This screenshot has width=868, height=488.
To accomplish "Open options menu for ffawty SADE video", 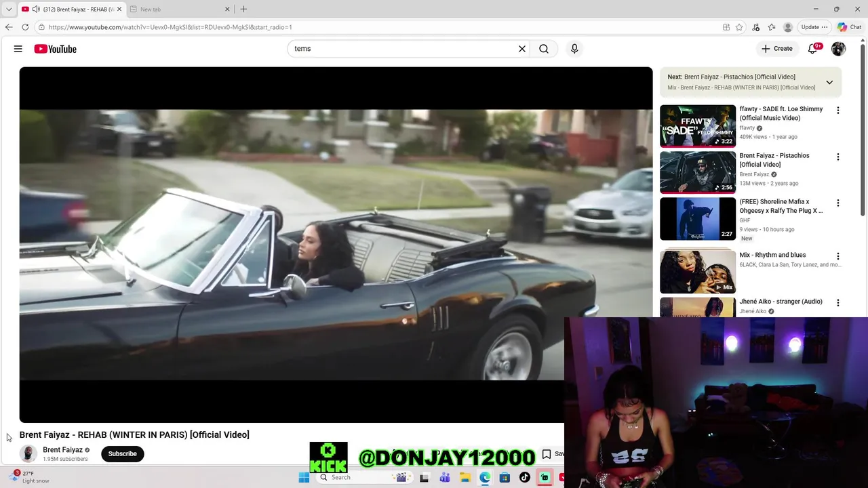I will coord(838,110).
